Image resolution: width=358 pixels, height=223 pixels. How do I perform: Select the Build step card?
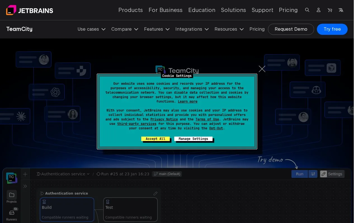(67, 210)
